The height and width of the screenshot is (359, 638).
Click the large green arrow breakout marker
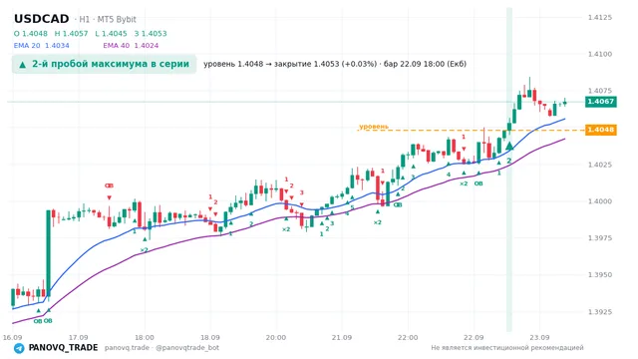(509, 146)
